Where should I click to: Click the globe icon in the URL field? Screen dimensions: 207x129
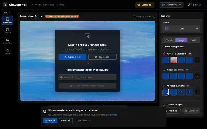[x=61, y=77]
